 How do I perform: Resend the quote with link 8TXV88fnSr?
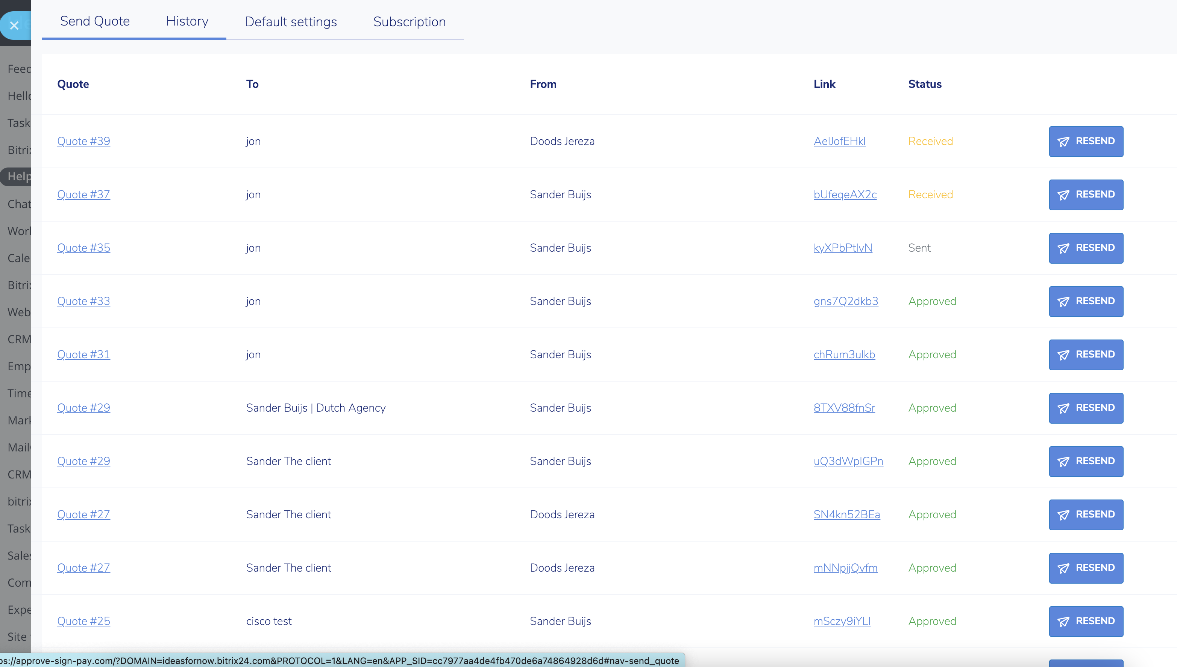click(1086, 408)
